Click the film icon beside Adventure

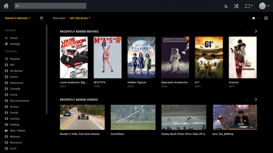(6, 83)
